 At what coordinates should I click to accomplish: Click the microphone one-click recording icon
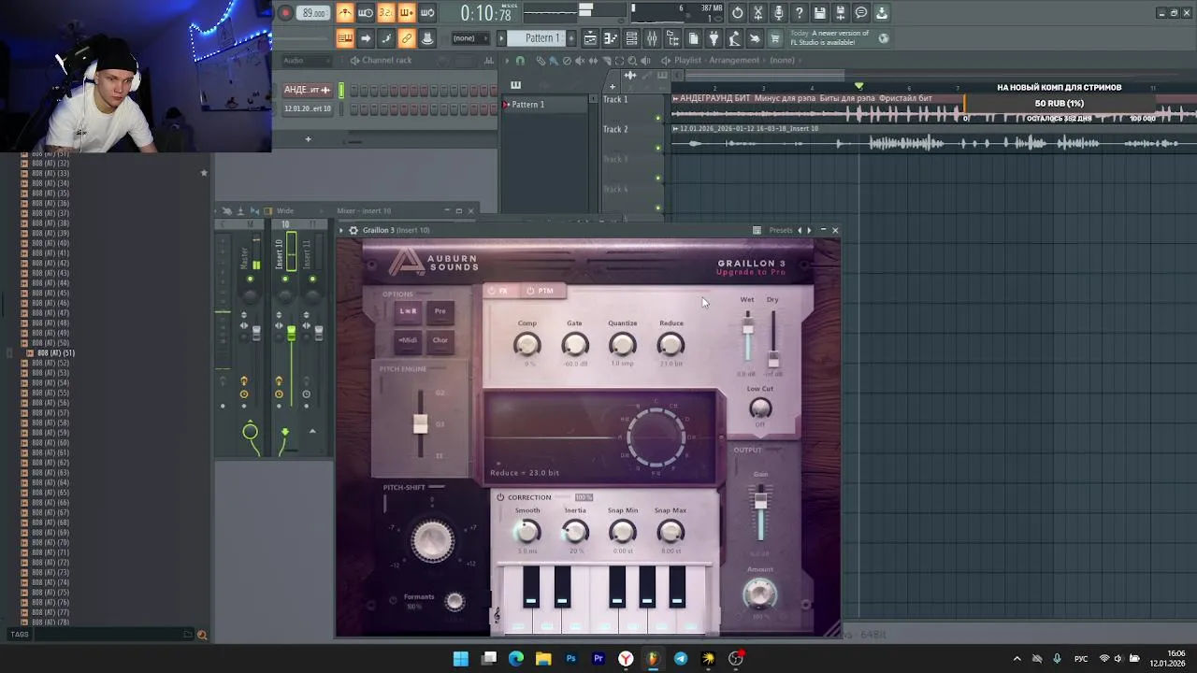pyautogui.click(x=779, y=13)
